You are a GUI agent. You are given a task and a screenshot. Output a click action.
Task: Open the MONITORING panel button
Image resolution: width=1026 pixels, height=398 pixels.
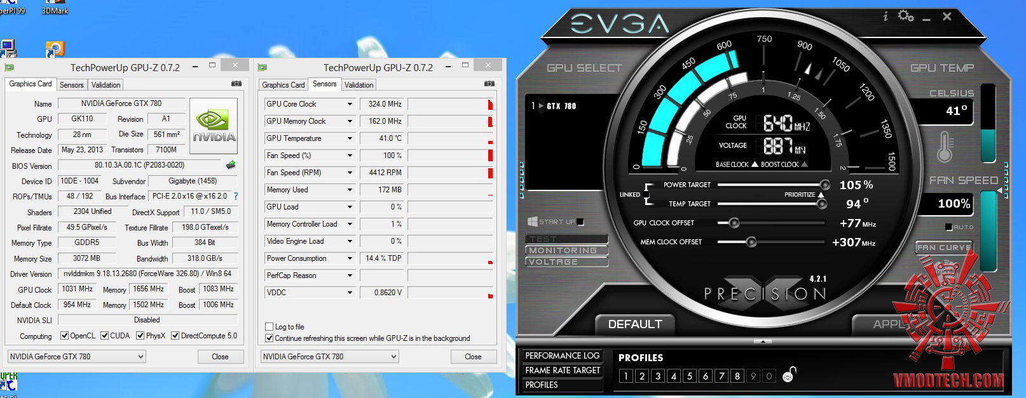[x=566, y=250]
